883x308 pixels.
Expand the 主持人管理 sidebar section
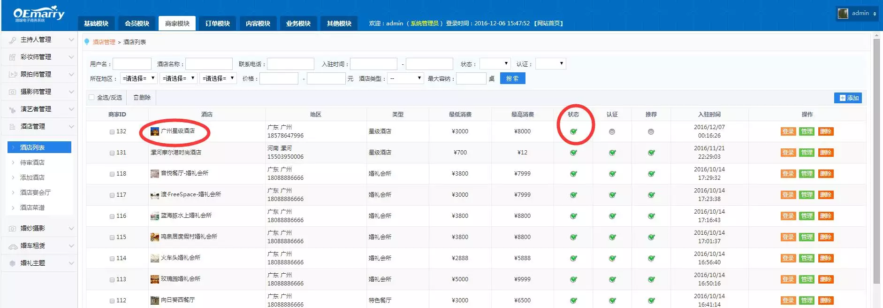pos(39,40)
